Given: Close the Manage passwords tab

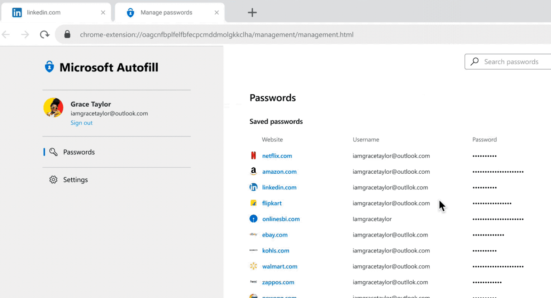Looking at the screenshot, I should [x=217, y=13].
